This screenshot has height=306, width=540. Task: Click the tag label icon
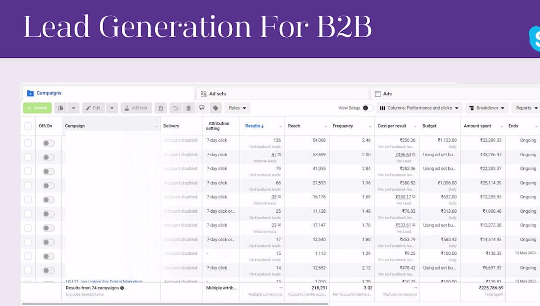click(216, 108)
